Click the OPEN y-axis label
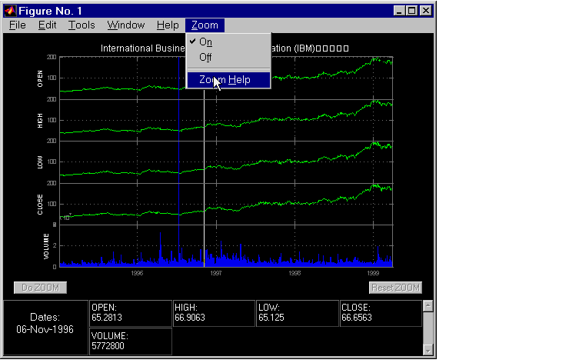The image size is (569, 363). [x=40, y=78]
